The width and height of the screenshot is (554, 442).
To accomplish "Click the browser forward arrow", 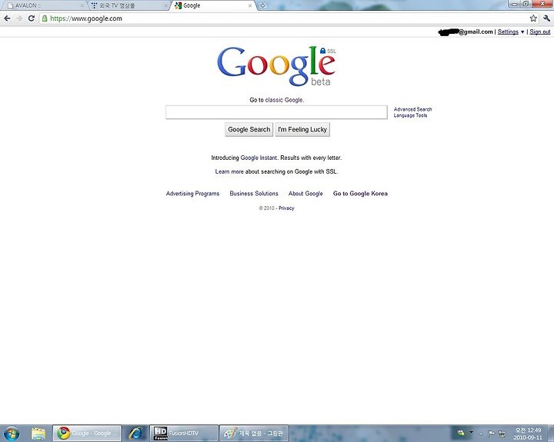I will [x=19, y=18].
